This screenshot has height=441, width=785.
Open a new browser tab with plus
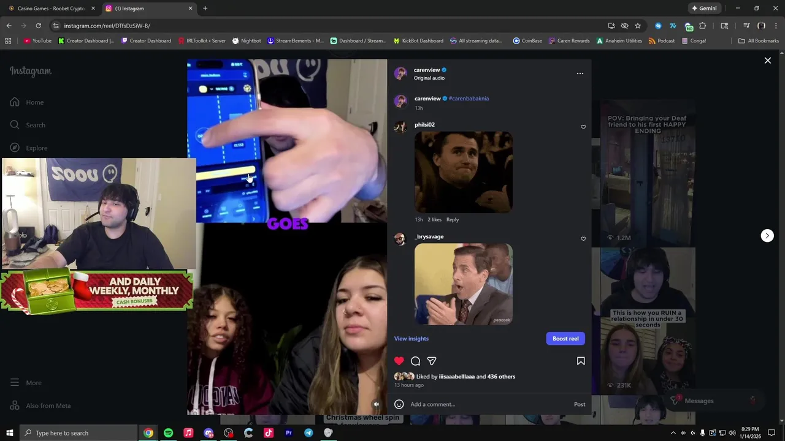click(205, 9)
